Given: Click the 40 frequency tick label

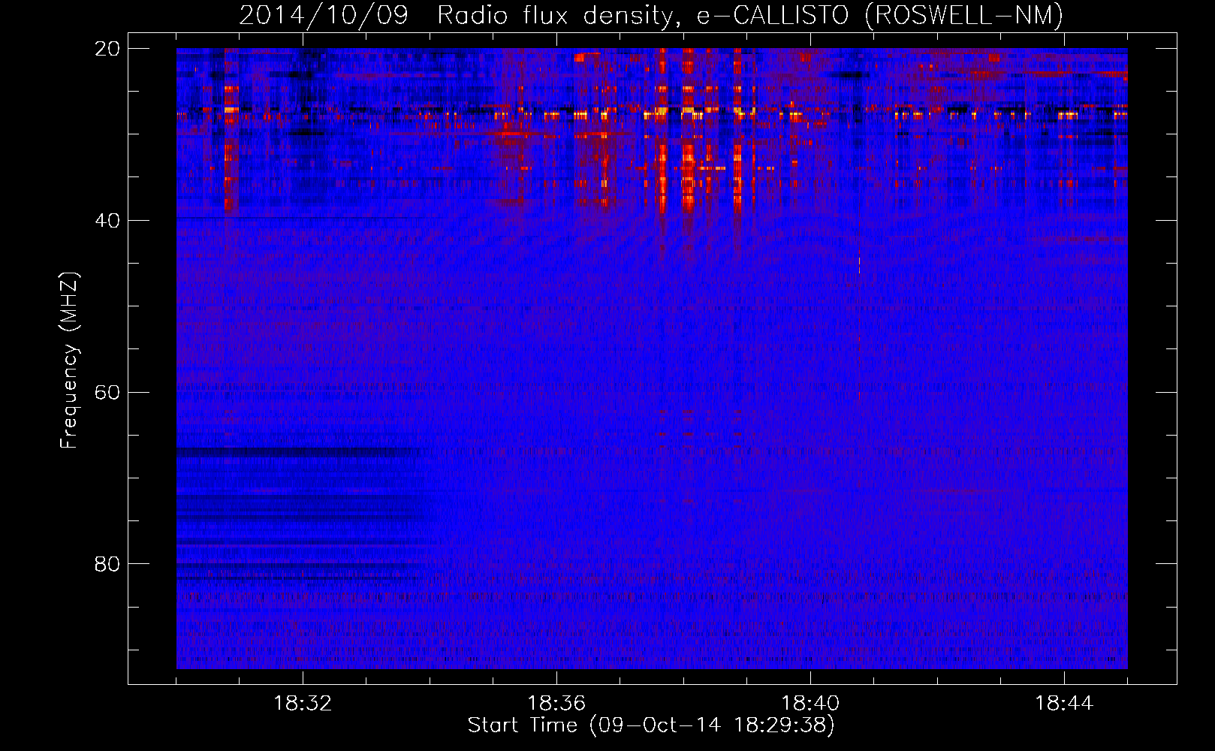Looking at the screenshot, I should 107,221.
